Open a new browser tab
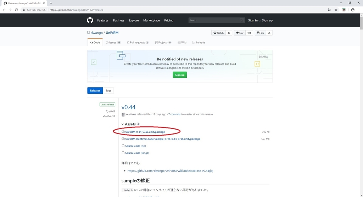Viewport: 363px width, 197px height. [x=51, y=3]
